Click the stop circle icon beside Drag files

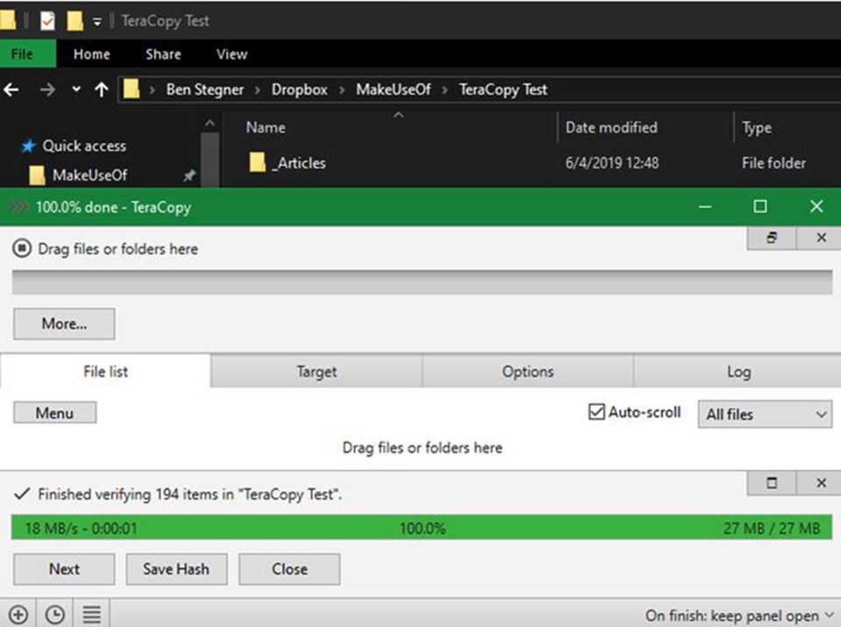pyautogui.click(x=22, y=248)
